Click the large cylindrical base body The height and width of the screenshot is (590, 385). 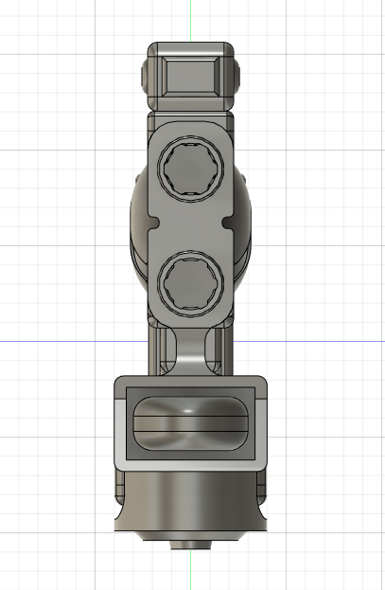191,500
